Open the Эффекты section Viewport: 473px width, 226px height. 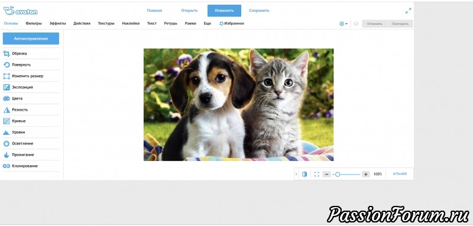coord(57,23)
